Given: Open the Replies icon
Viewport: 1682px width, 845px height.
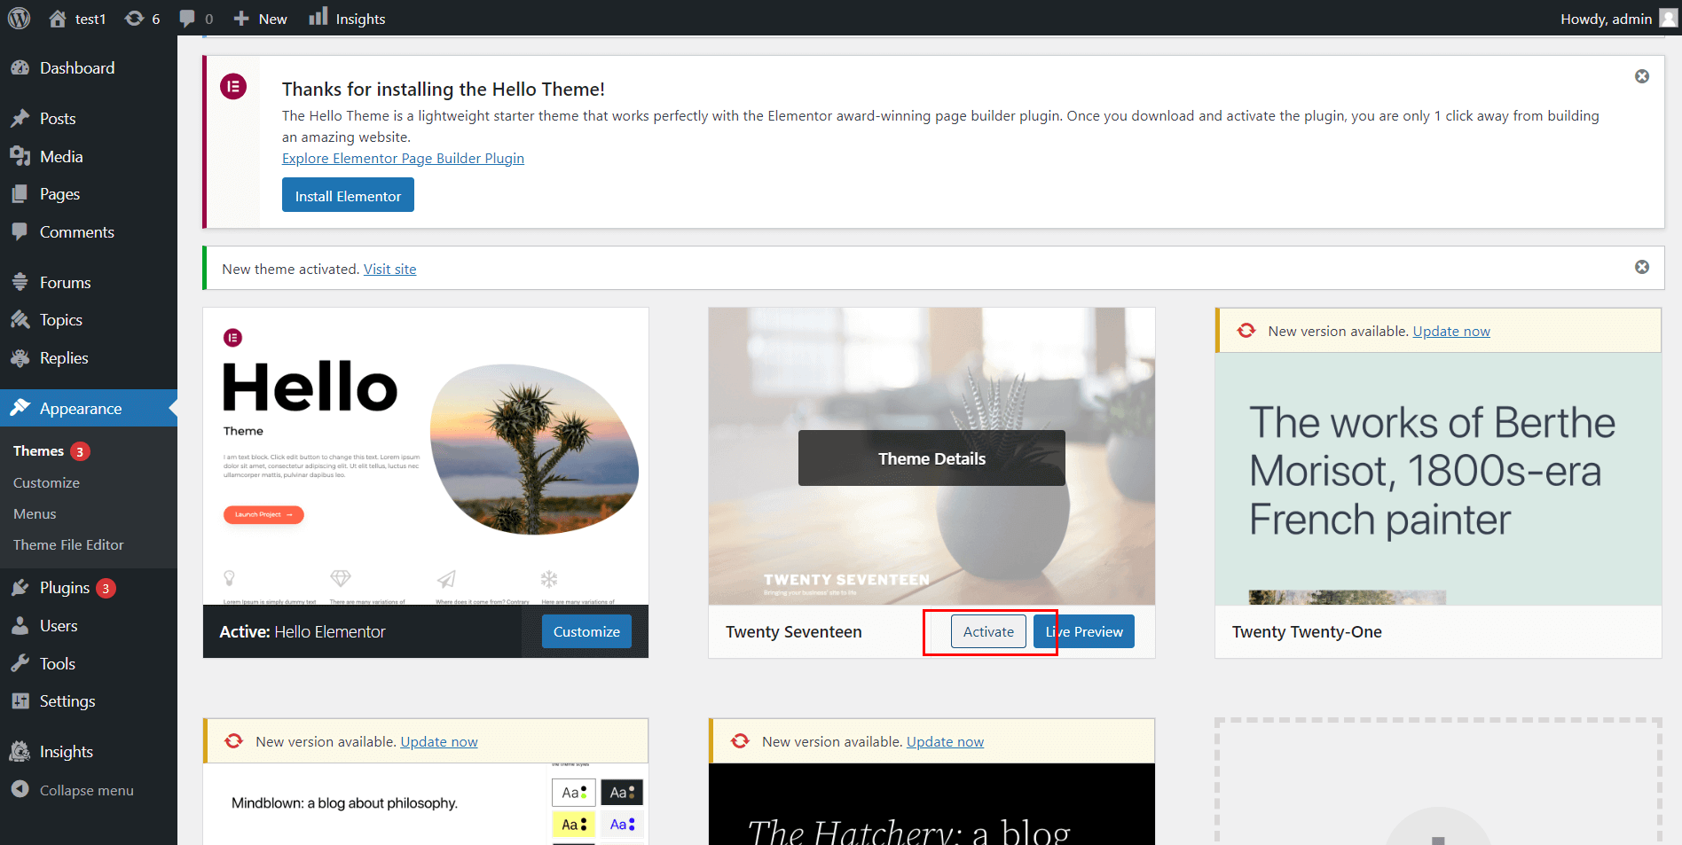Looking at the screenshot, I should point(22,357).
